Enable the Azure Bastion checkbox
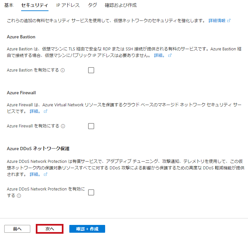The height and width of the screenshot is (235, 248). pos(91,70)
